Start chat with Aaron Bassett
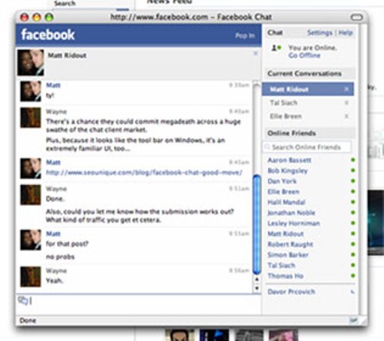Image resolution: width=384 pixels, height=341 pixels. pyautogui.click(x=290, y=161)
